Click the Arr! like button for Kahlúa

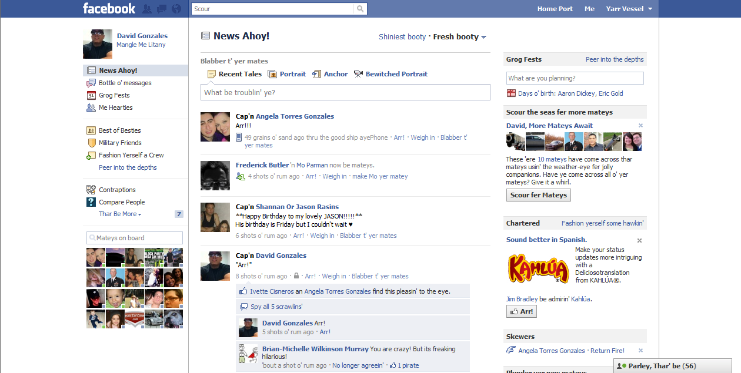521,311
